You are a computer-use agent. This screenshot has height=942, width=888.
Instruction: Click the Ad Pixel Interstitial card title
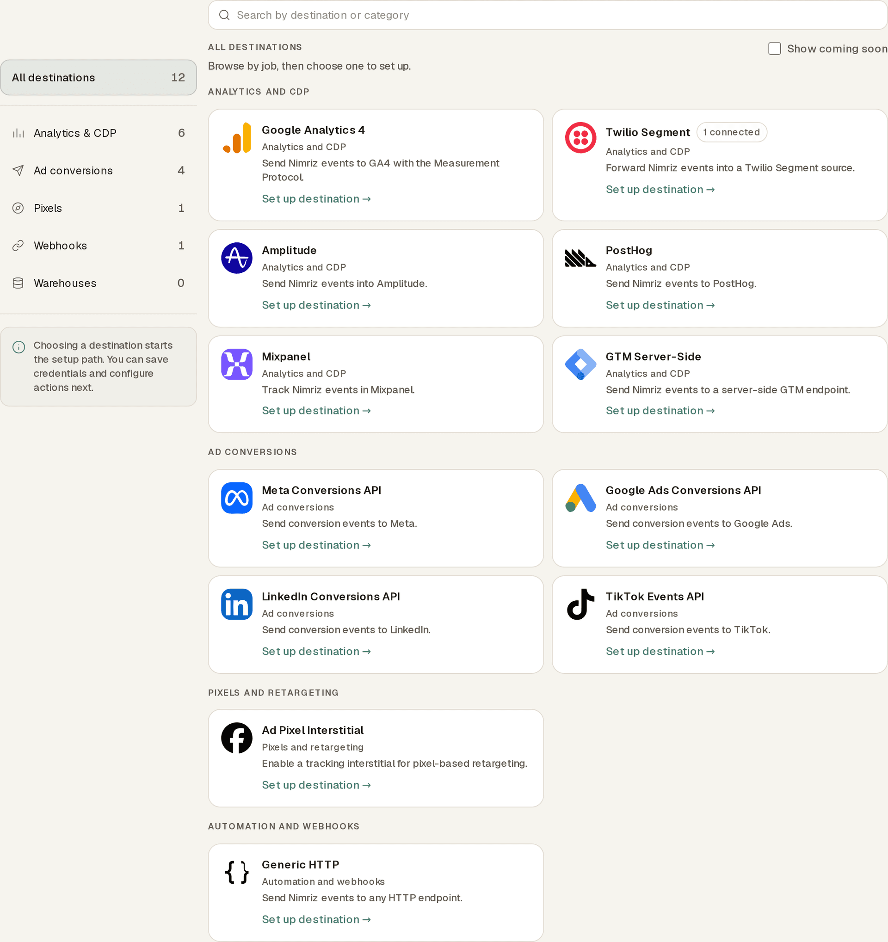click(312, 730)
